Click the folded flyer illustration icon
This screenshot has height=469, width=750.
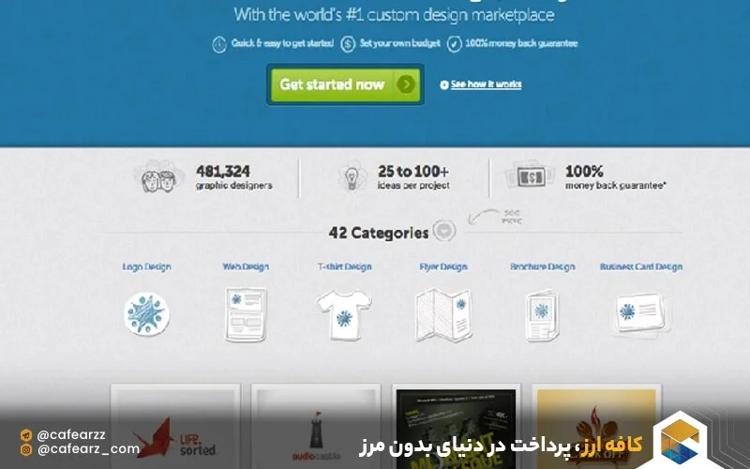443,315
